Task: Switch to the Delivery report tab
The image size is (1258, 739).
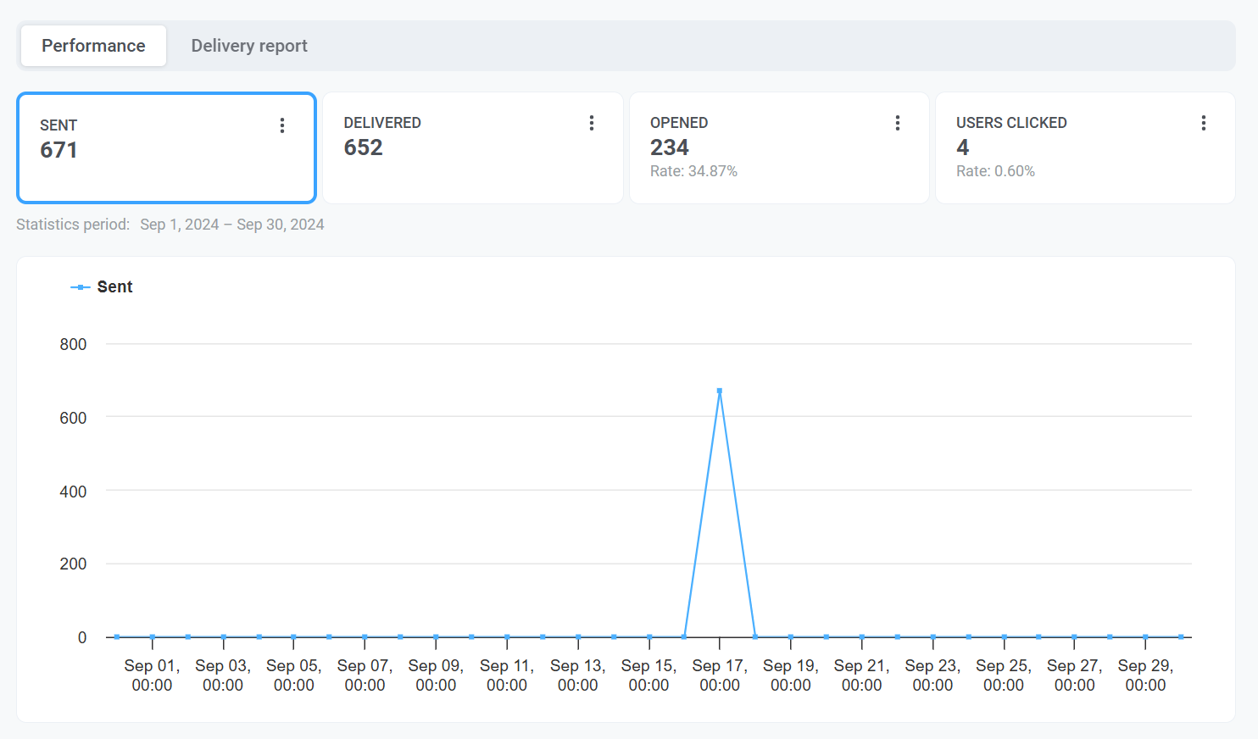Action: click(248, 46)
